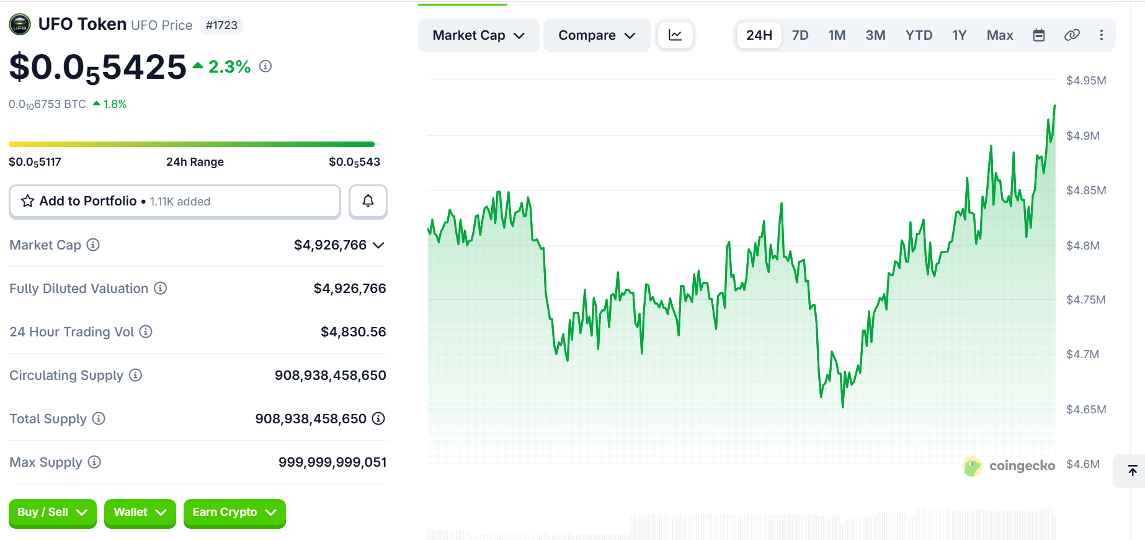Select the 1M time range tab

[837, 35]
